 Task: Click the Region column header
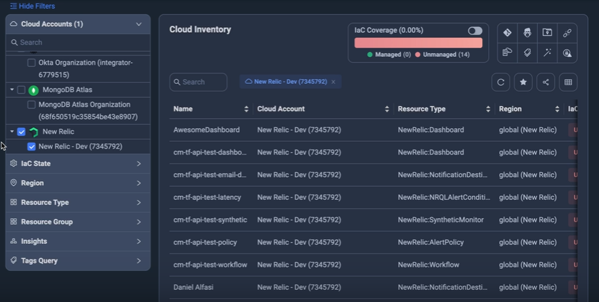510,109
